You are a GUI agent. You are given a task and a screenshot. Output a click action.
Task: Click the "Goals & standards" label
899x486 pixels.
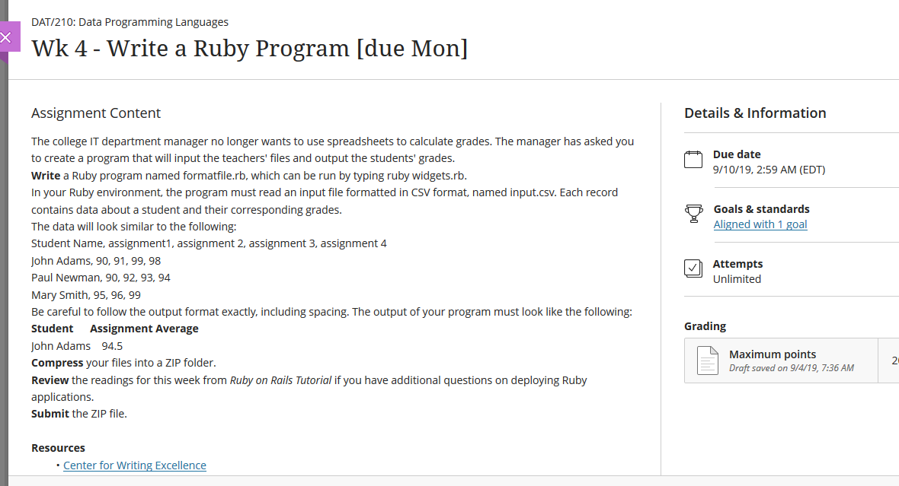761,209
